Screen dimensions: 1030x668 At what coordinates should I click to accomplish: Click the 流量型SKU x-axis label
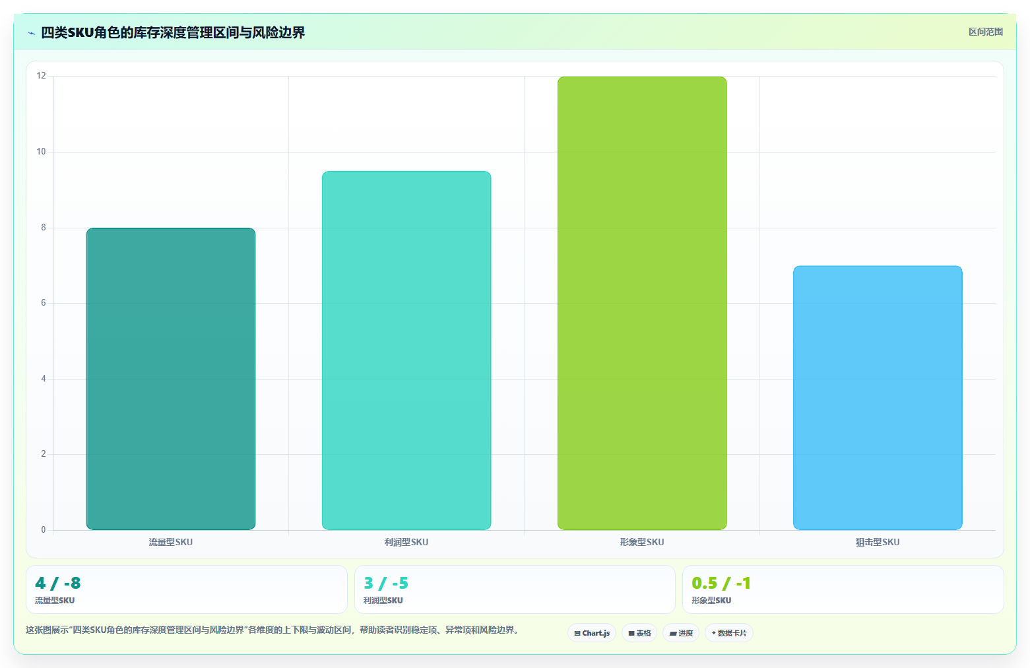[x=171, y=542]
